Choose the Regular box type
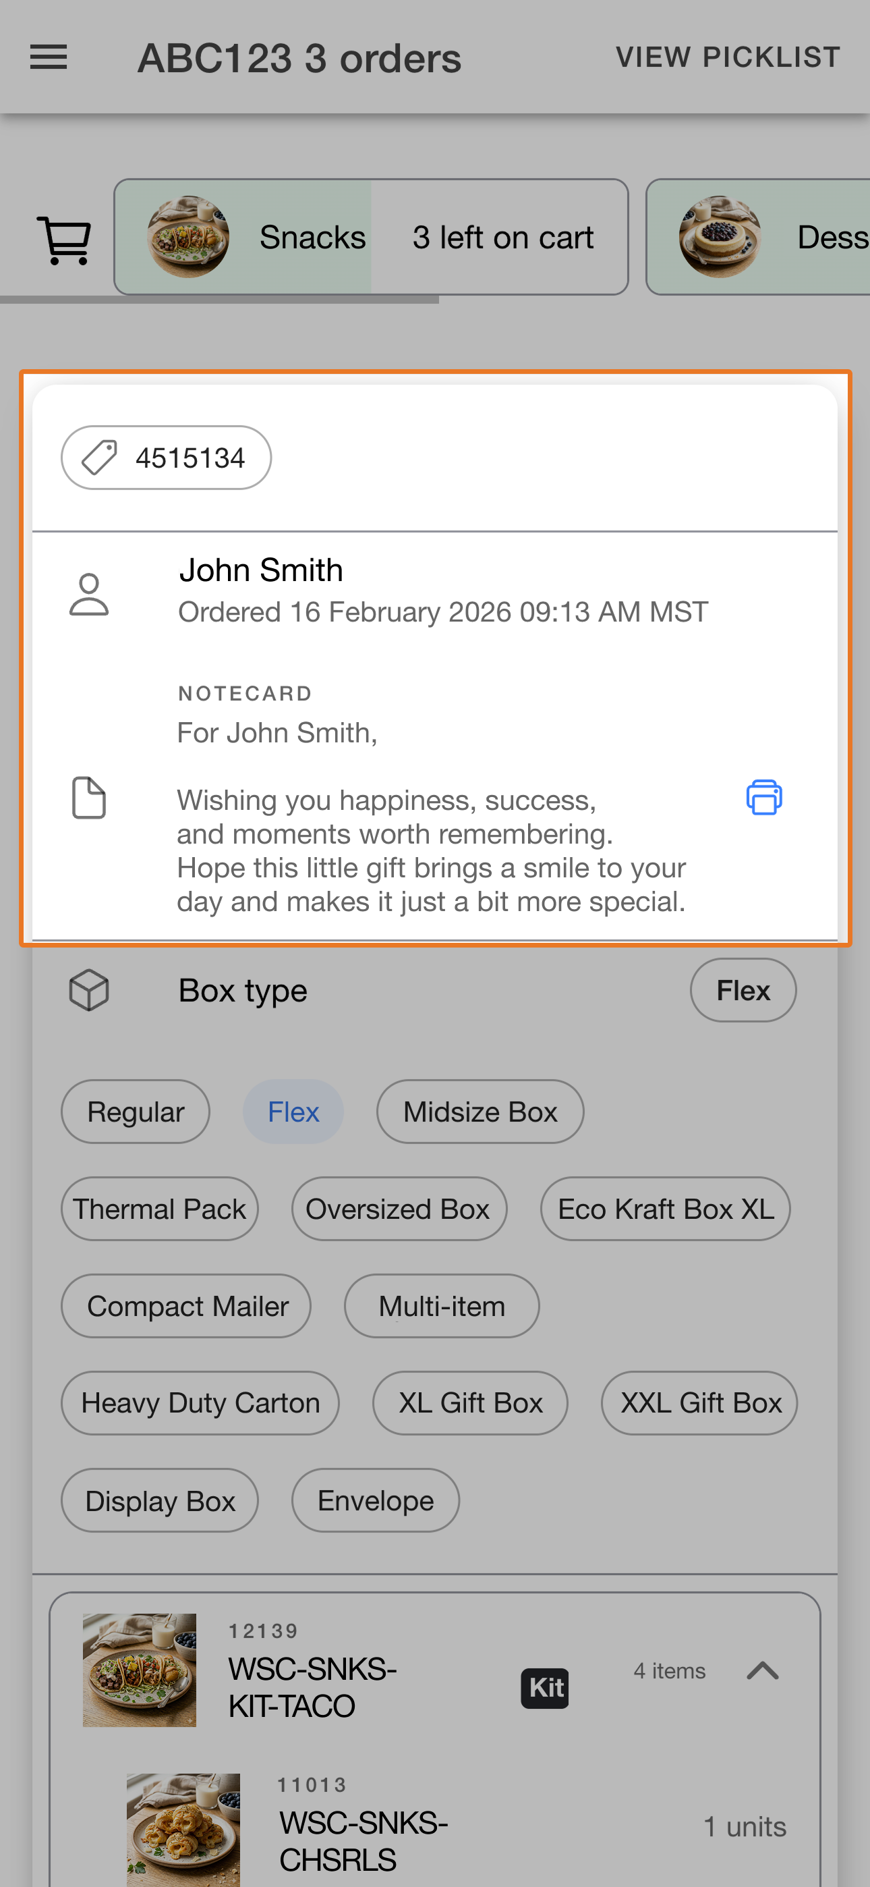 click(136, 1112)
